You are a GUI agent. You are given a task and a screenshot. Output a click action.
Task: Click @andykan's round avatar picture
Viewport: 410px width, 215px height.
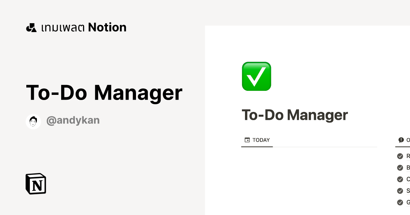(33, 121)
